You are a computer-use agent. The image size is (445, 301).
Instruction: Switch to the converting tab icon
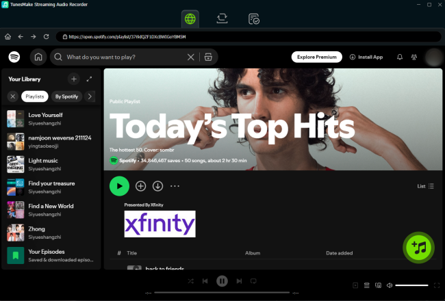point(222,18)
